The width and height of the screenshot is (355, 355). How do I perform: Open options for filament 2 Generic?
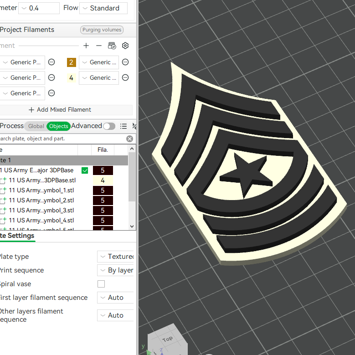125,62
